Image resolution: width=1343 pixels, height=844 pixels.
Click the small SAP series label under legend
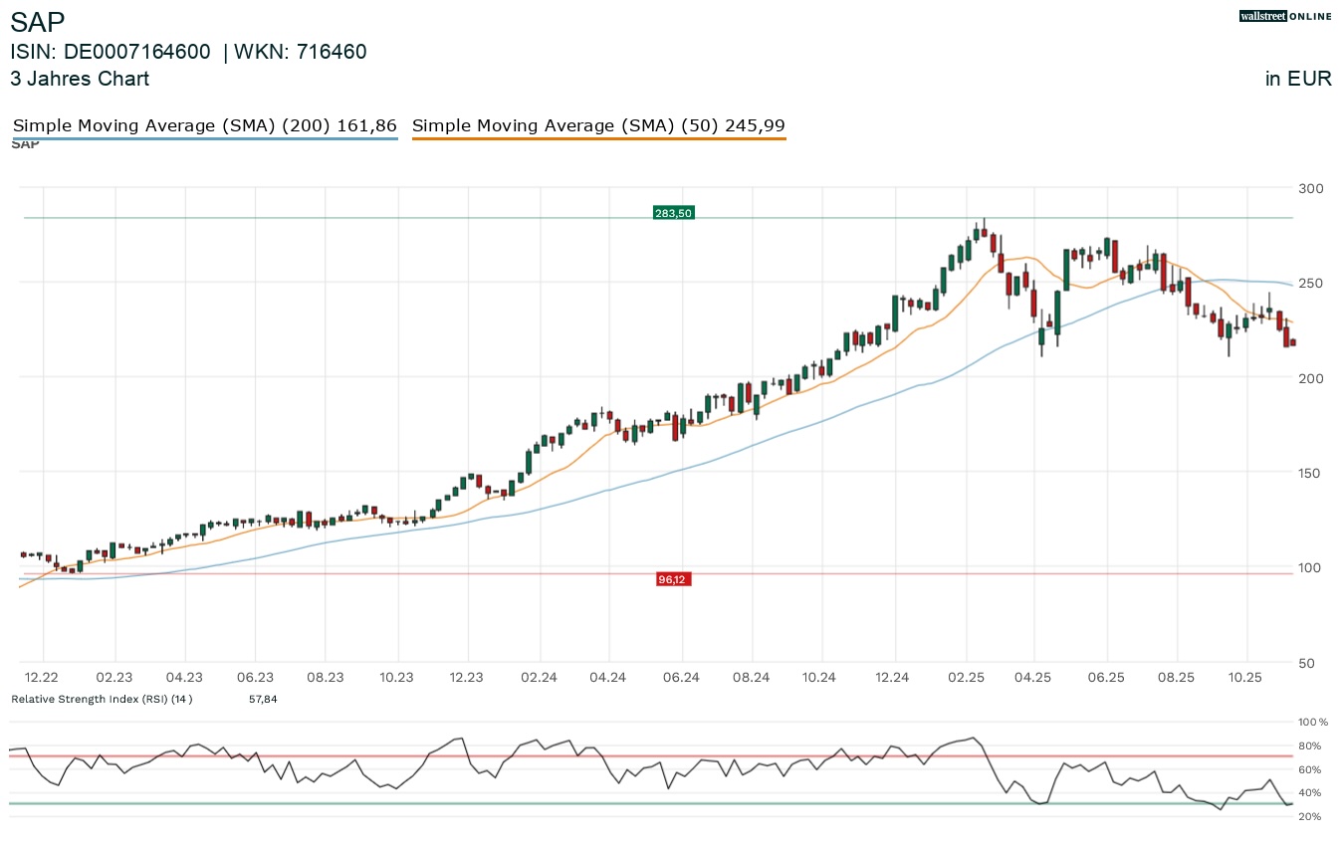tap(25, 144)
